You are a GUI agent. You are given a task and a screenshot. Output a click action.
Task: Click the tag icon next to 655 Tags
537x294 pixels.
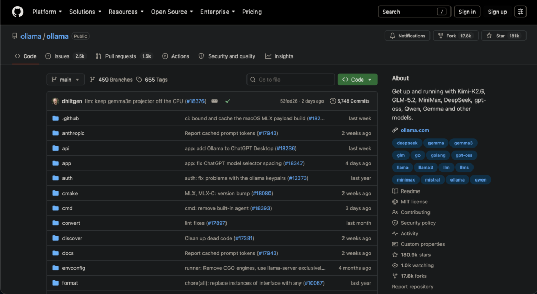point(139,80)
